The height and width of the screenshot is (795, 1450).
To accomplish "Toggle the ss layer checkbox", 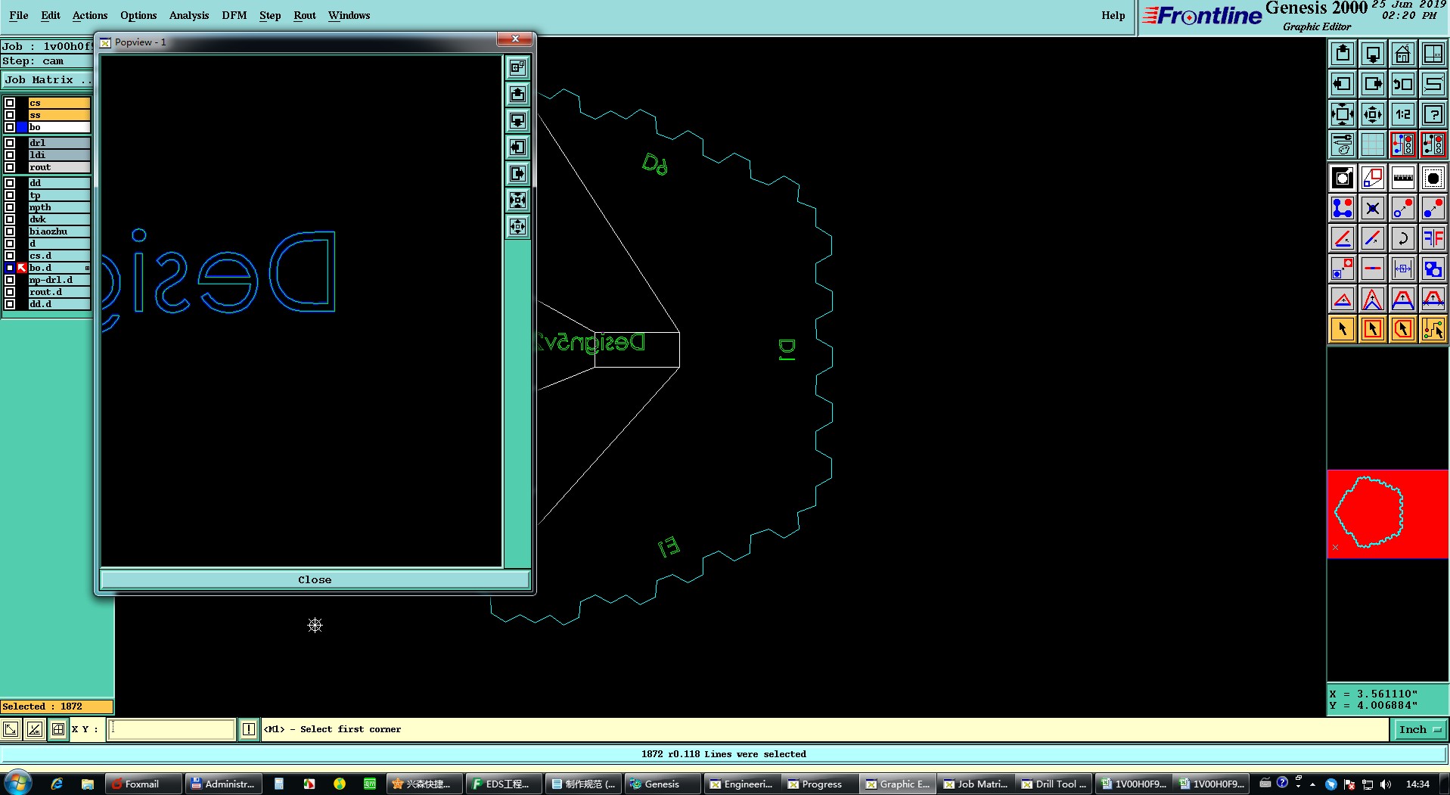I will [10, 115].
